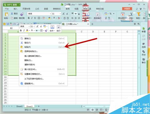Screen dimensions: 150x114
Task: Switch to normal view in status bar
Action: coord(92,110)
